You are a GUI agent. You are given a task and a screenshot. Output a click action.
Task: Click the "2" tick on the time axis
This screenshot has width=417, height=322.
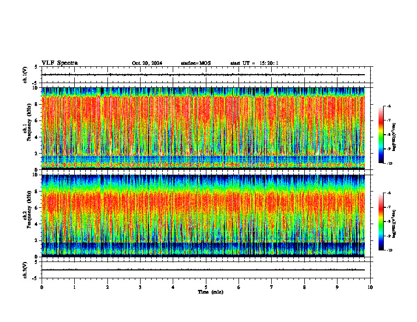pos(107,287)
